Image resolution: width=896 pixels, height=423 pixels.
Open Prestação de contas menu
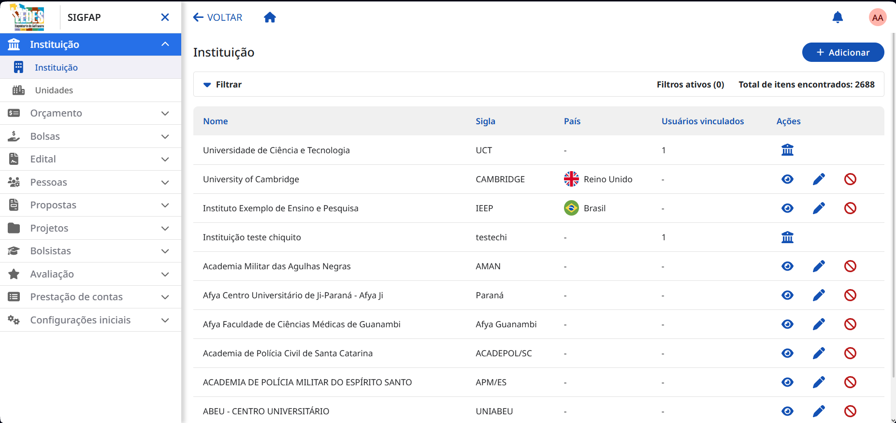90,297
